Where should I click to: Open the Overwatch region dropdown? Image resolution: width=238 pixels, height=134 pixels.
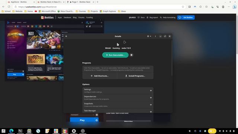tap(83, 115)
